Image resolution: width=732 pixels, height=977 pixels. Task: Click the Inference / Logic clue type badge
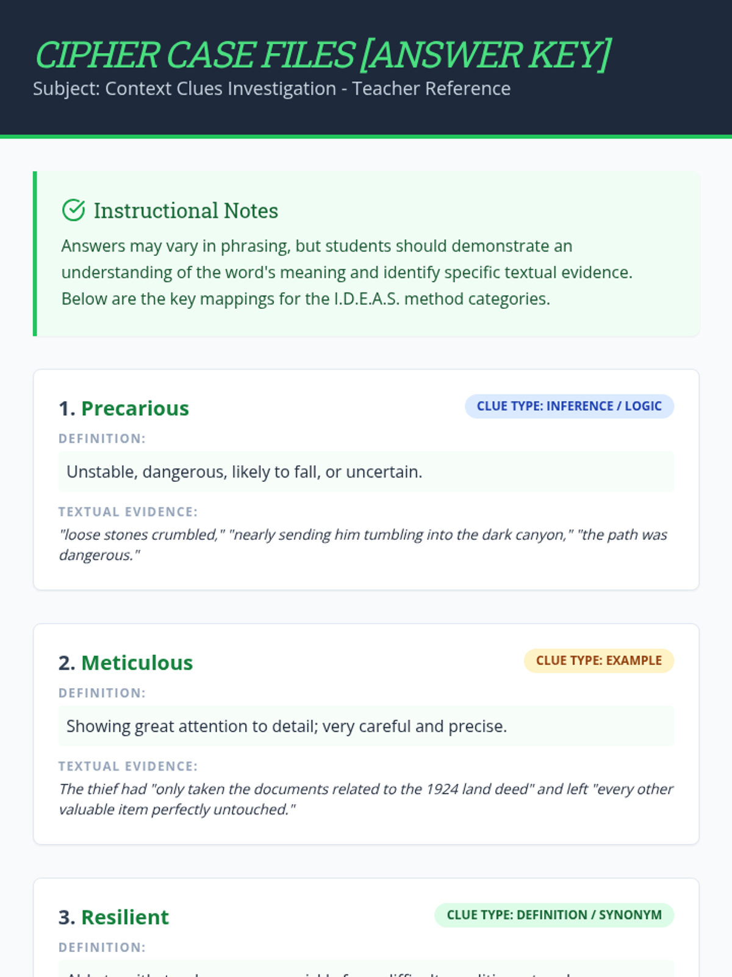pyautogui.click(x=569, y=406)
